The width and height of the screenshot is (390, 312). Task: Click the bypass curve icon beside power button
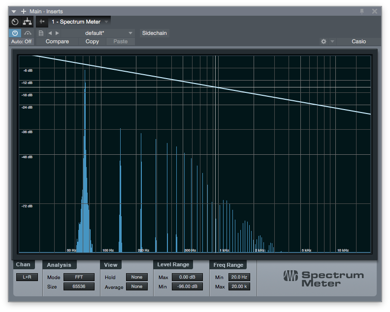point(28,33)
